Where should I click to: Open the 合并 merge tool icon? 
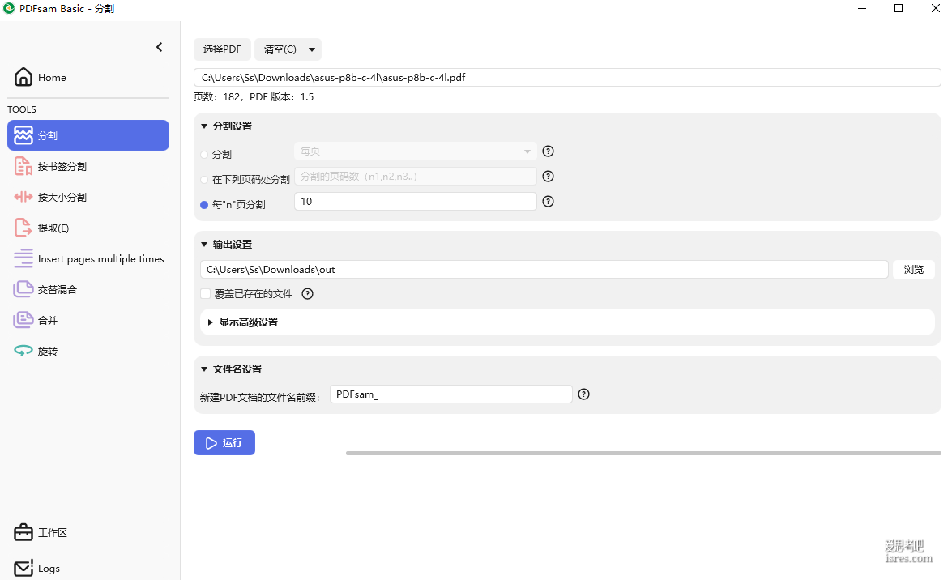23,320
